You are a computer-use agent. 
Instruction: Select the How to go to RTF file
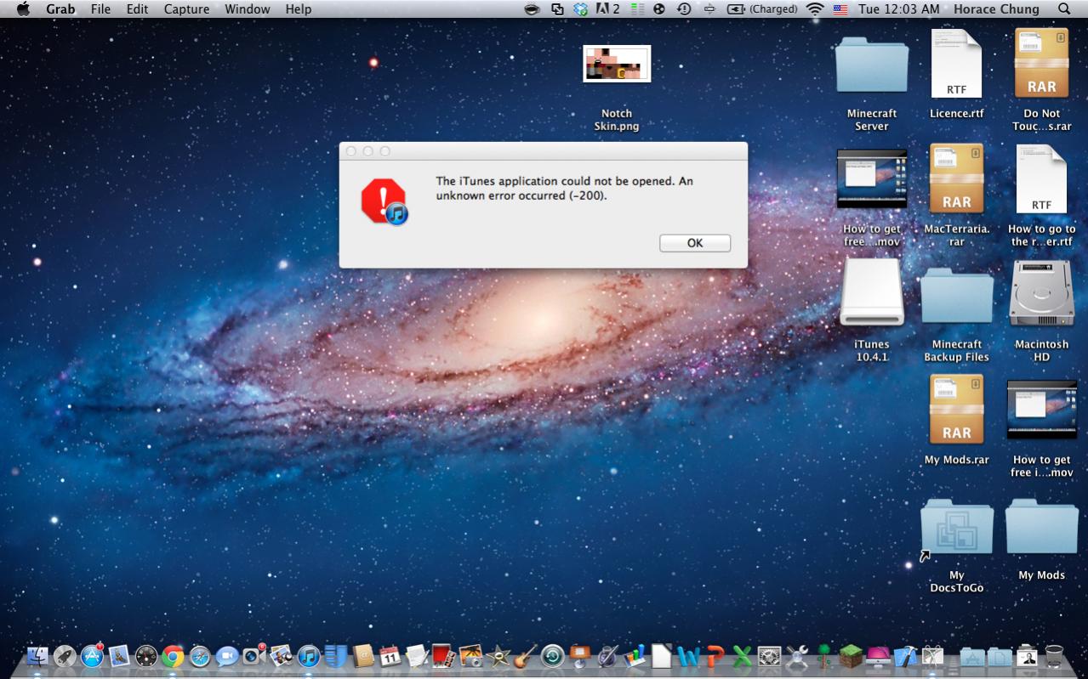(1042, 196)
